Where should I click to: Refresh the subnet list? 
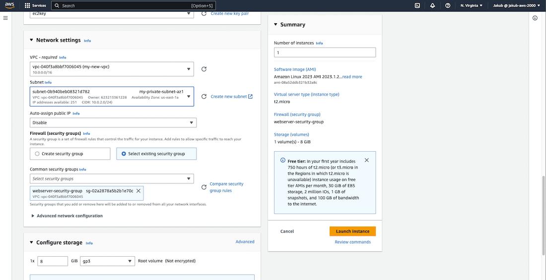pos(204,97)
